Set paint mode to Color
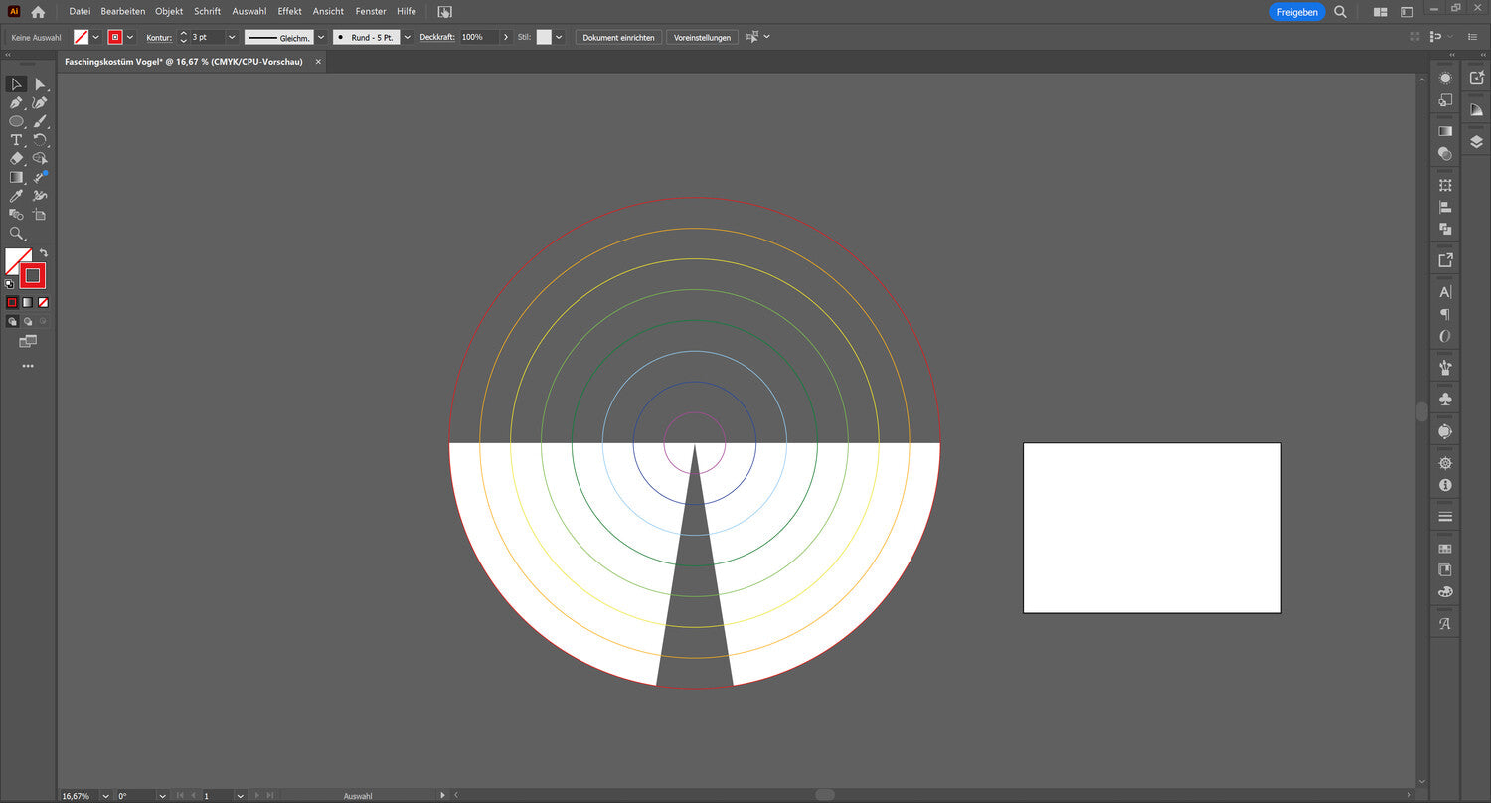1491x803 pixels. (12, 302)
